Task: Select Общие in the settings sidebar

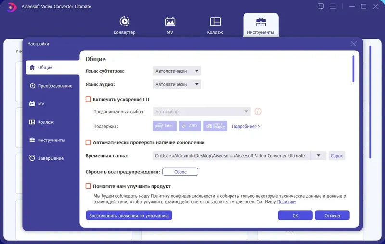Action: [x=52, y=67]
